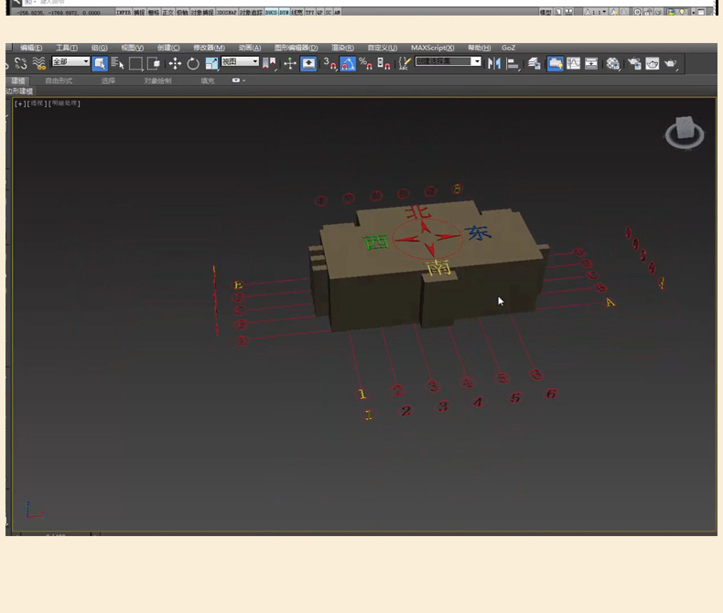Click the Render Production teapot icon
This screenshot has width=723, height=613.
point(671,64)
